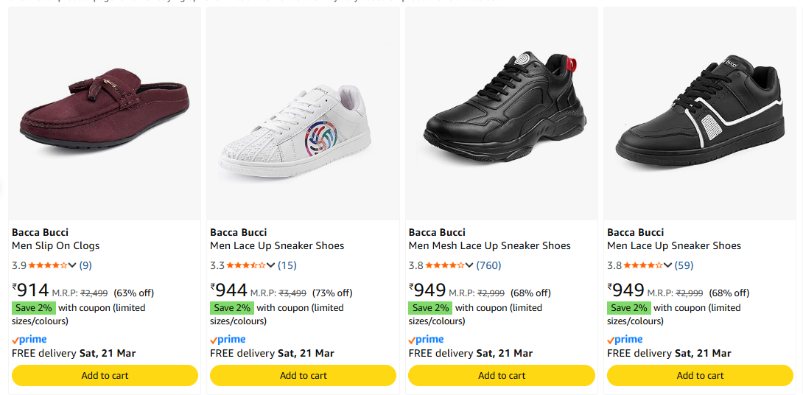Add the ₹914 slip-on clogs to cart
The image size is (803, 395).
pyautogui.click(x=105, y=376)
